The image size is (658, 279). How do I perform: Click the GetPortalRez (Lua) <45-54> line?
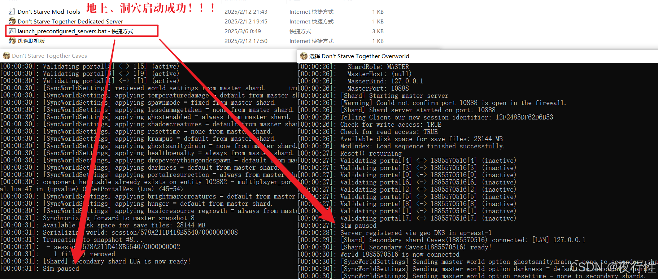coord(92,189)
